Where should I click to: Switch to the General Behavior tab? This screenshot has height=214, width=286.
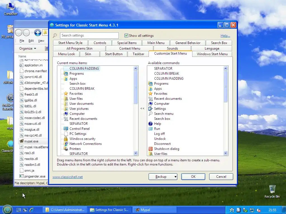pyautogui.click(x=188, y=43)
